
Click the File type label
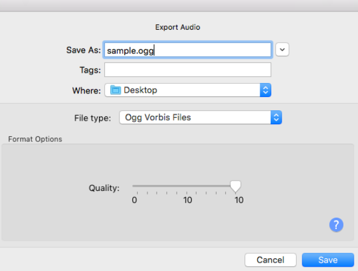[x=92, y=118]
